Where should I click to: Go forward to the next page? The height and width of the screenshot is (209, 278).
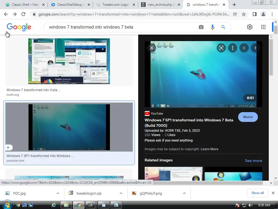pyautogui.click(x=15, y=14)
